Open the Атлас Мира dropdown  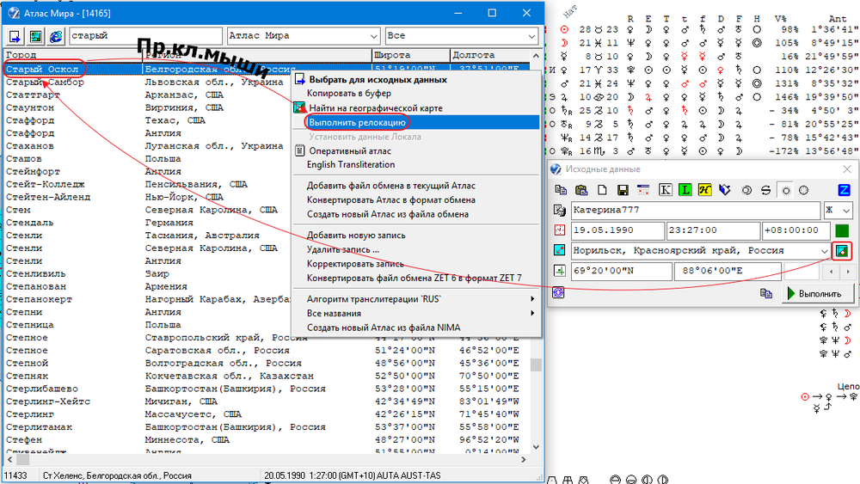(x=373, y=36)
